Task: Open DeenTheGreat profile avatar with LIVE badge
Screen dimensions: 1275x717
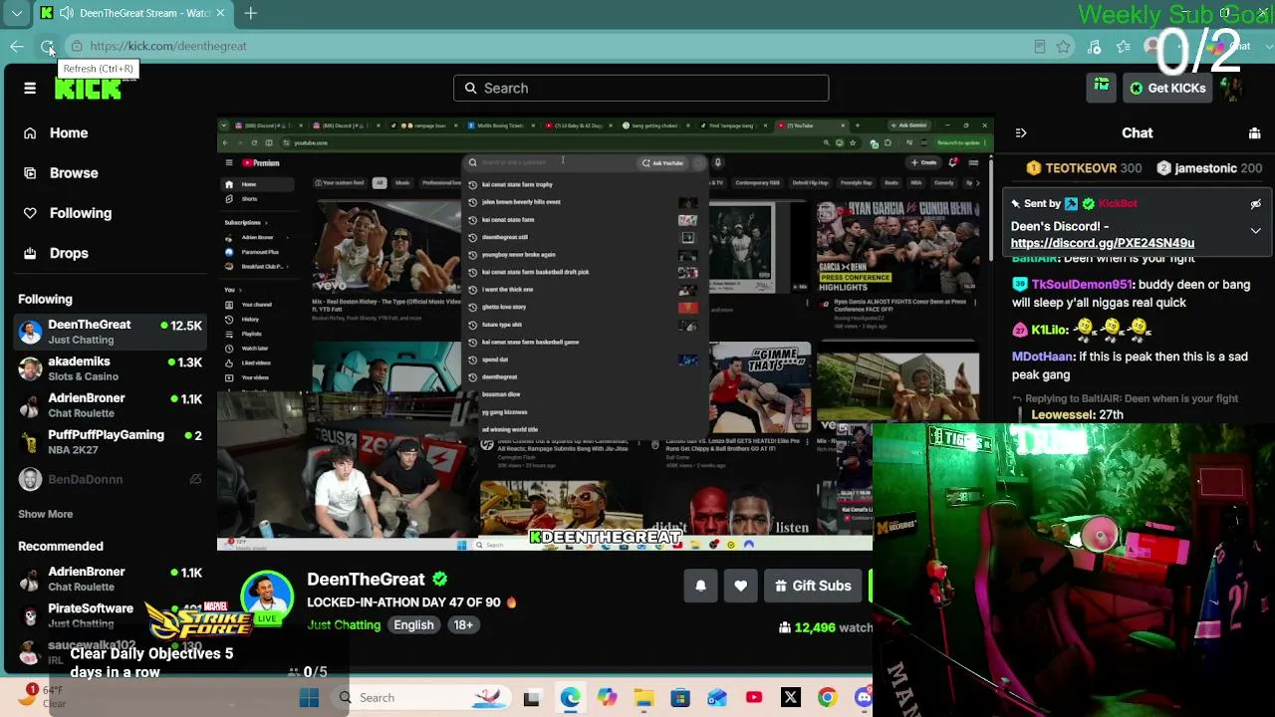Action: (x=267, y=598)
